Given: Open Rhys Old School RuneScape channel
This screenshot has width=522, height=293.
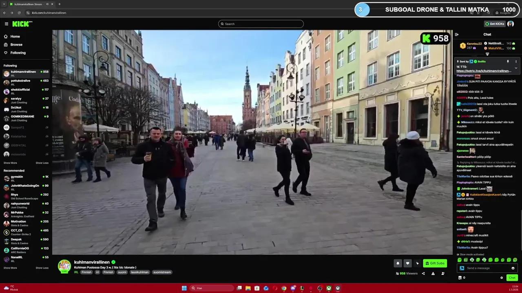Looking at the screenshot, I should coord(26,196).
